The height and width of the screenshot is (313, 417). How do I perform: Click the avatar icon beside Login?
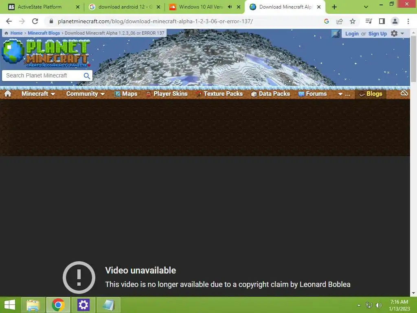[x=336, y=33]
